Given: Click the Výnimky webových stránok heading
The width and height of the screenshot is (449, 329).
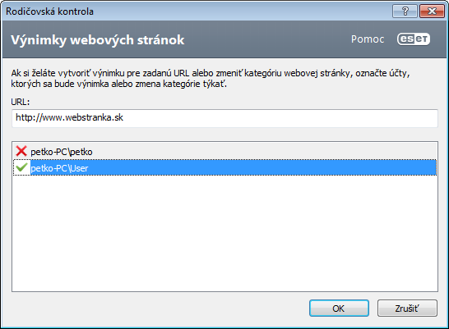Looking at the screenshot, I should point(98,39).
